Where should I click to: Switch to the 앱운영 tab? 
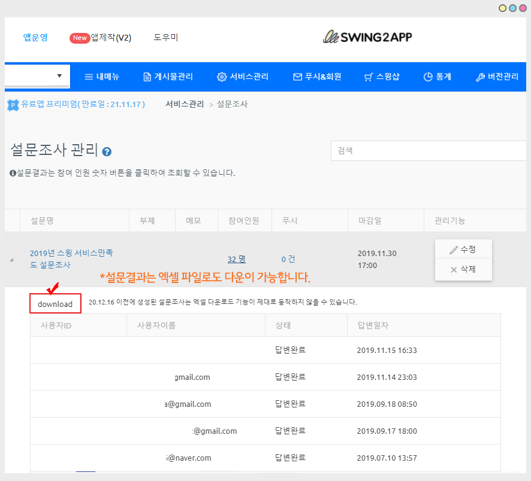point(35,38)
